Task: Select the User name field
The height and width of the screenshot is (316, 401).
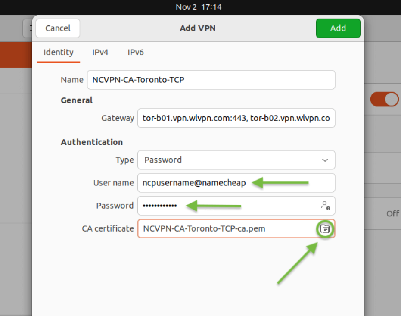Action: point(236,183)
